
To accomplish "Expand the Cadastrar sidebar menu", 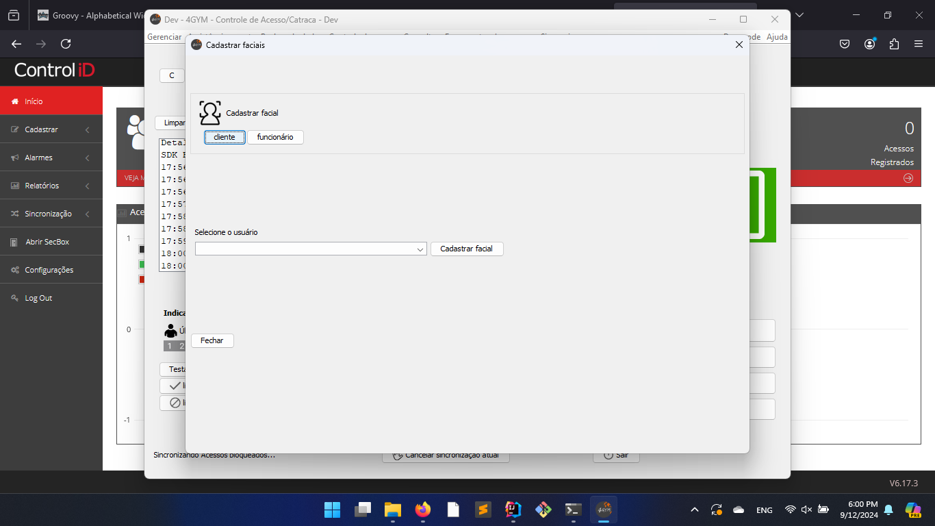I will 41,129.
